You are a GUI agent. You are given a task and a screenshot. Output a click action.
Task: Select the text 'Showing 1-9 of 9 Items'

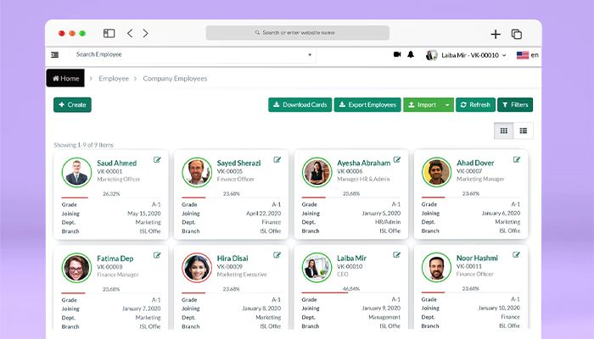(83, 145)
